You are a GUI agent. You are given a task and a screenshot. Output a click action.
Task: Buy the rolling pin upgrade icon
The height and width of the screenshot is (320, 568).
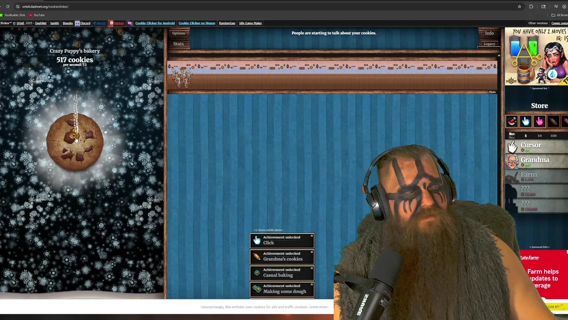click(x=553, y=121)
